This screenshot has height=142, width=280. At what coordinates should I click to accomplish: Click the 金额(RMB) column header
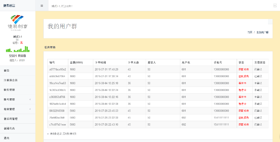pos(77,63)
